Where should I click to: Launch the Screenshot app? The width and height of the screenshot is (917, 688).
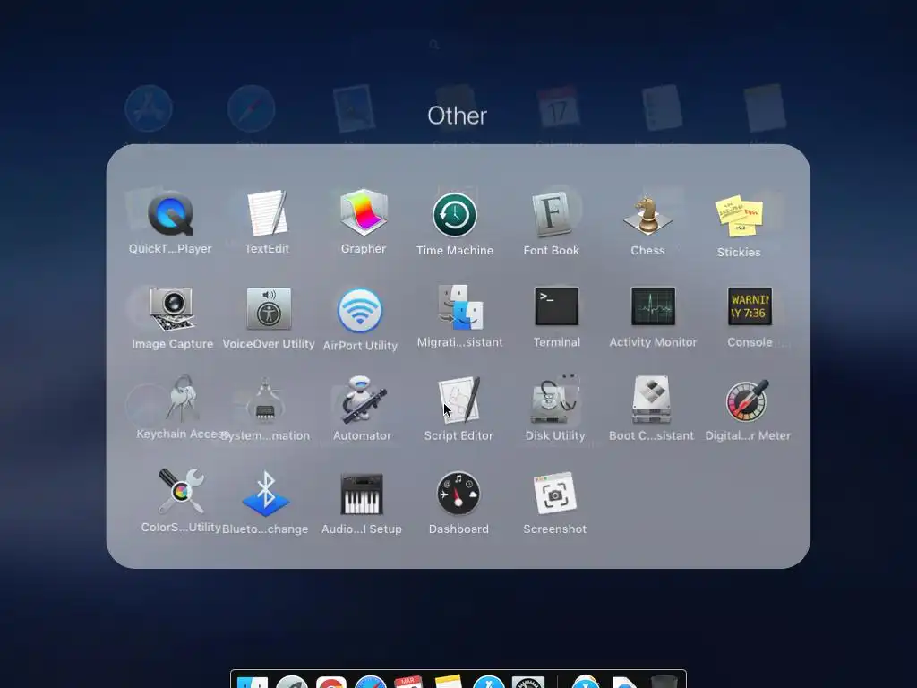555,494
